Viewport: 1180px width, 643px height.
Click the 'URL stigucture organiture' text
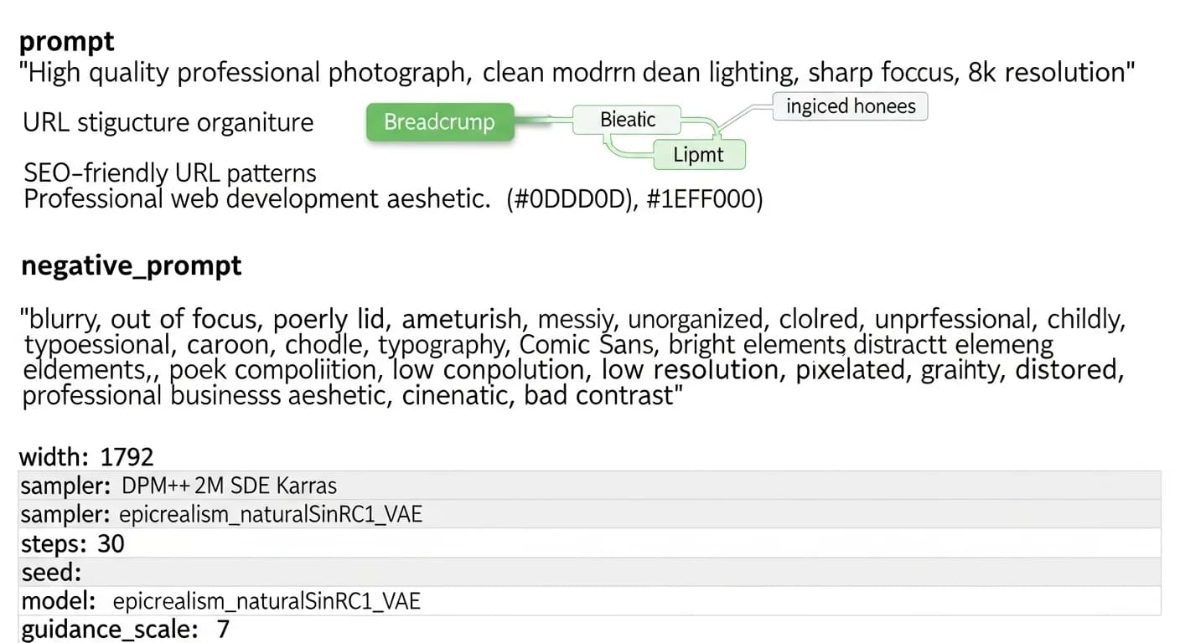pyautogui.click(x=168, y=123)
